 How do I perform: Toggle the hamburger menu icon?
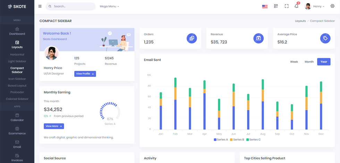pos(40,6)
